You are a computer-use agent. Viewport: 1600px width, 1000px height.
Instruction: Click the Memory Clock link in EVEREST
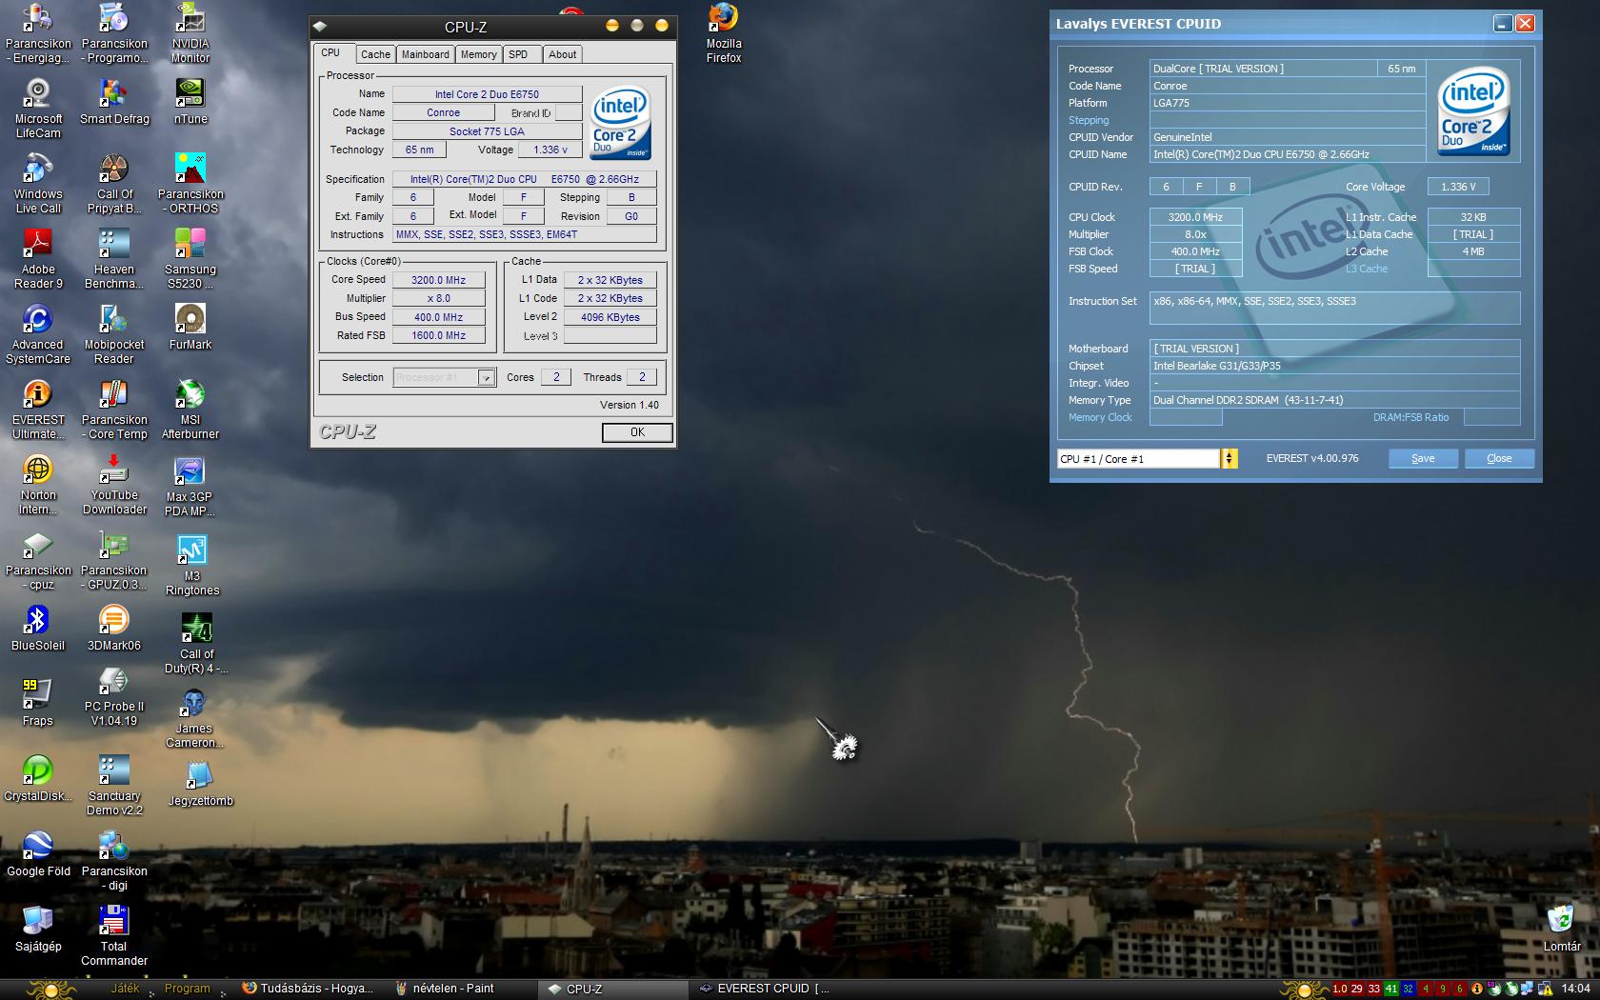pos(1100,417)
